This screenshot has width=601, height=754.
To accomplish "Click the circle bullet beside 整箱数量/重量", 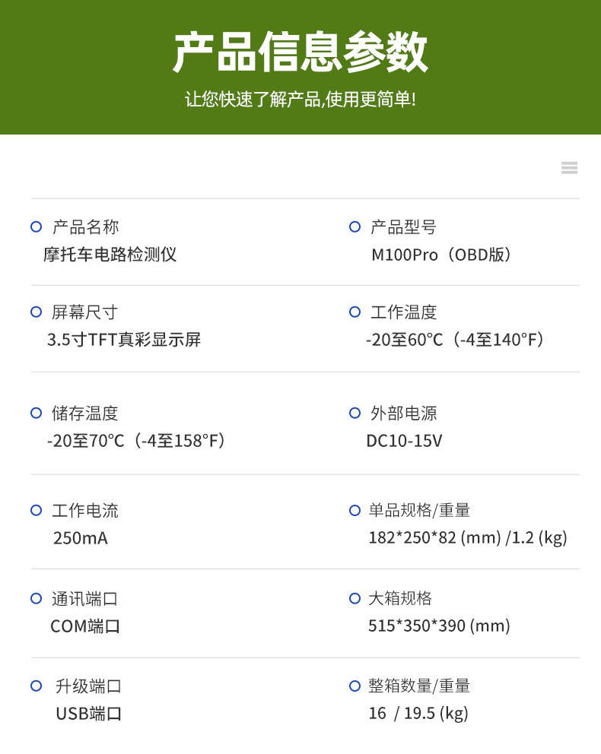I will [355, 686].
